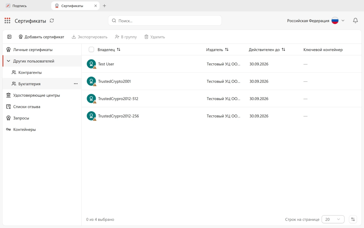
Task: Select the TrustedCrypro2012-512 owner name
Action: 118,99
